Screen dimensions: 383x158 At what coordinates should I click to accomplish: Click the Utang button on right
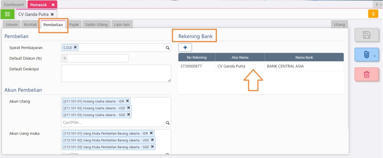(339, 25)
